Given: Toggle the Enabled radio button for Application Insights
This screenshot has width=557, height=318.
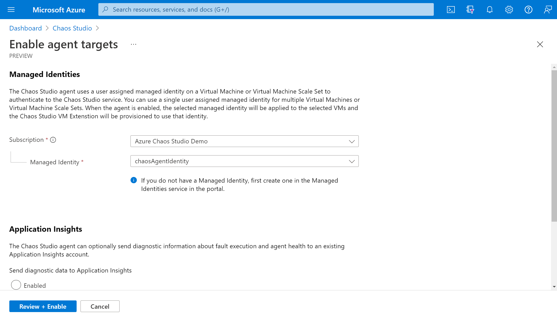Looking at the screenshot, I should [x=16, y=285].
